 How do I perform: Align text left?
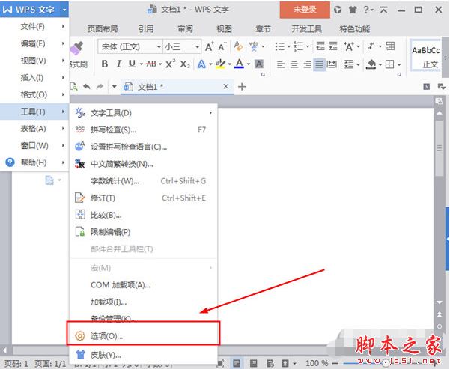(281, 64)
